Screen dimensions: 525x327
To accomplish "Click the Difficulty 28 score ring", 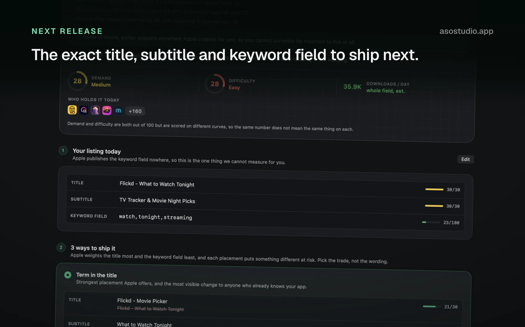I will (215, 84).
